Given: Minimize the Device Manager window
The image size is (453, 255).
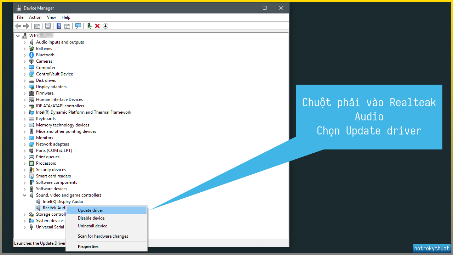Looking at the screenshot, I should [x=248, y=8].
